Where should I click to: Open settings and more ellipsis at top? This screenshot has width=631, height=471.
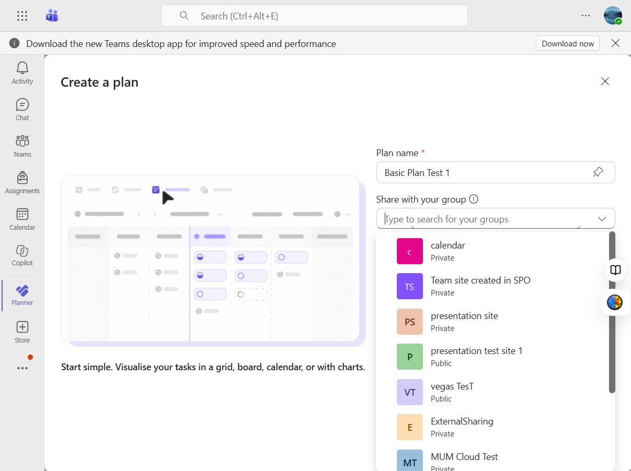point(586,16)
